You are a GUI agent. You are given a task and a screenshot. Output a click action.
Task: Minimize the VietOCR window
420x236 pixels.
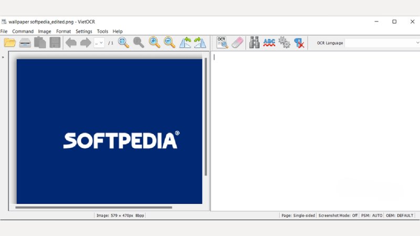pos(376,22)
